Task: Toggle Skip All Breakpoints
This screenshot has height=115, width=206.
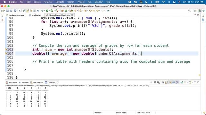Action: tap(19, 11)
